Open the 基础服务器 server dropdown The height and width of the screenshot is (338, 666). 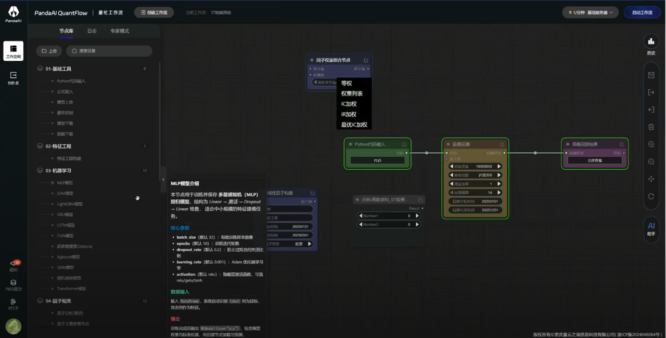click(x=591, y=12)
